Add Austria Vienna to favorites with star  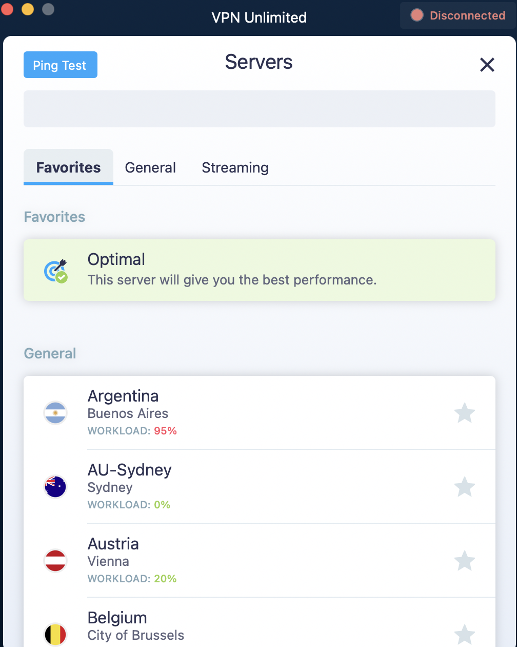[x=465, y=561]
